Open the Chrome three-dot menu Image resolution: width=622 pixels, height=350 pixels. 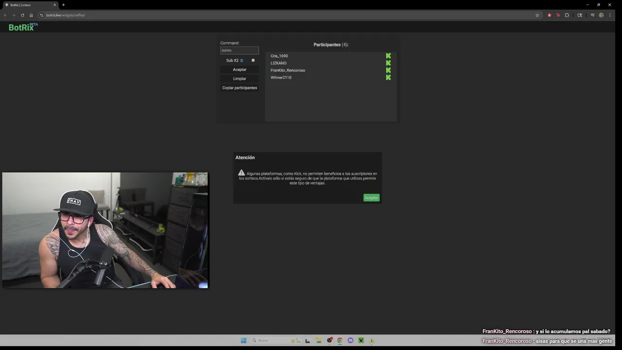click(610, 15)
